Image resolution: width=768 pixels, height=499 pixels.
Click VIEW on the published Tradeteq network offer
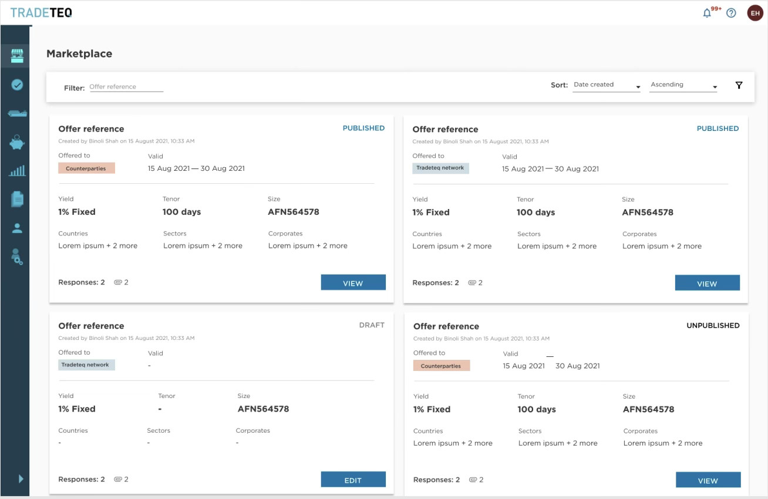(707, 284)
